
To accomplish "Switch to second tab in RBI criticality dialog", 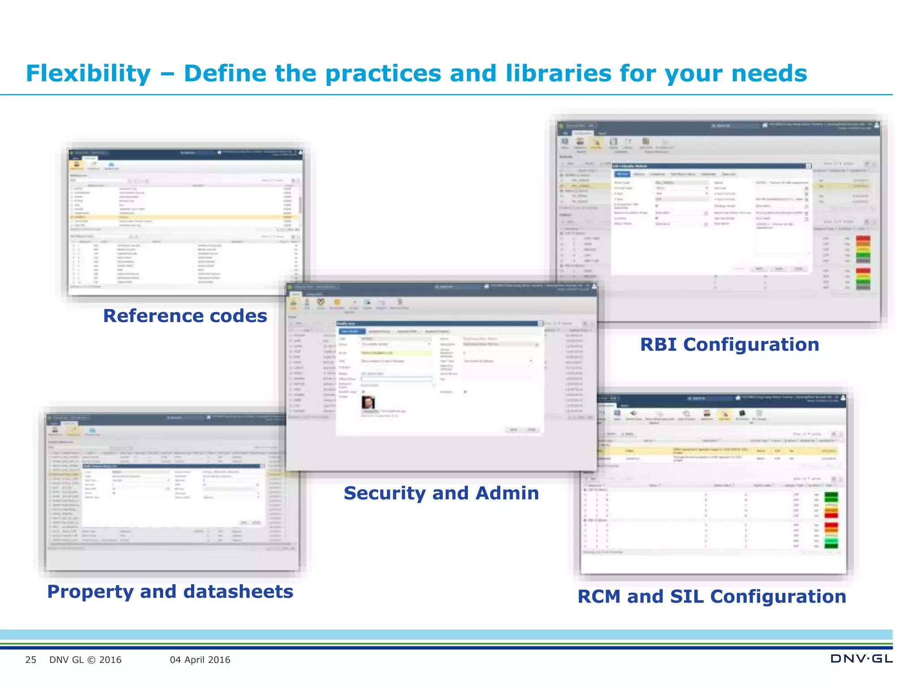I will (639, 174).
